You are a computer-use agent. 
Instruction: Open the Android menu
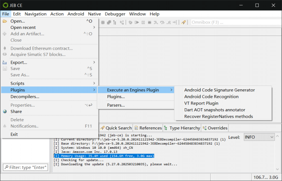pos(76,14)
